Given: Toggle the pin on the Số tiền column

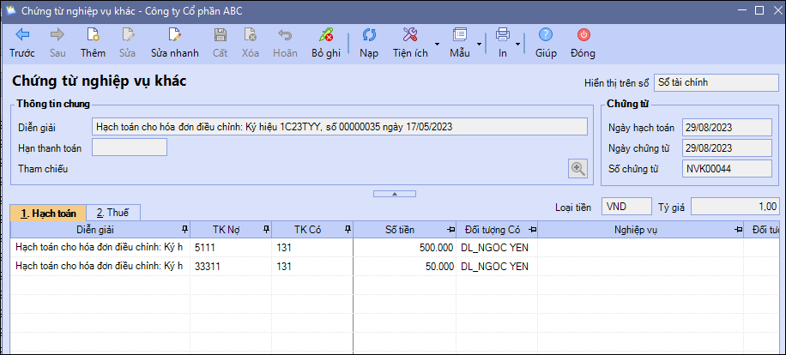Looking at the screenshot, I should [451, 229].
